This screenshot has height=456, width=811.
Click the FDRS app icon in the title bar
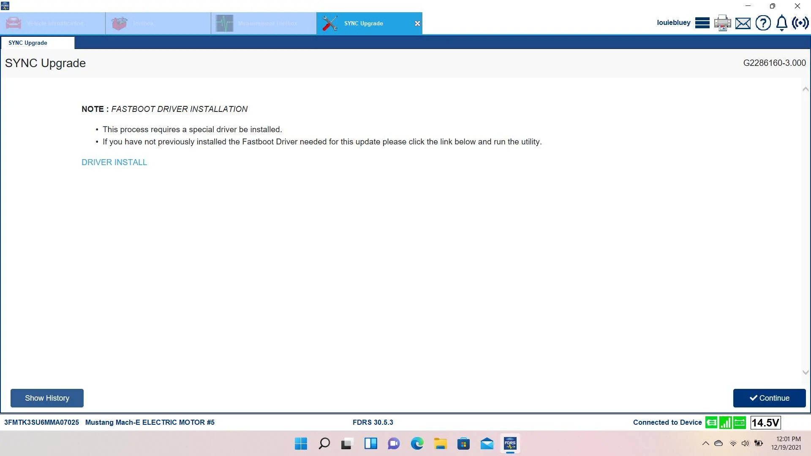[x=5, y=6]
